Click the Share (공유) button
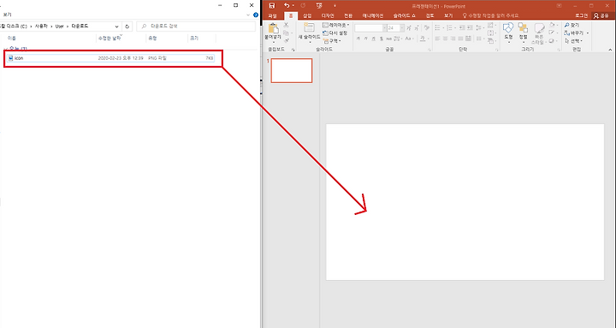Screen dimensions: 616x328 pos(601,15)
